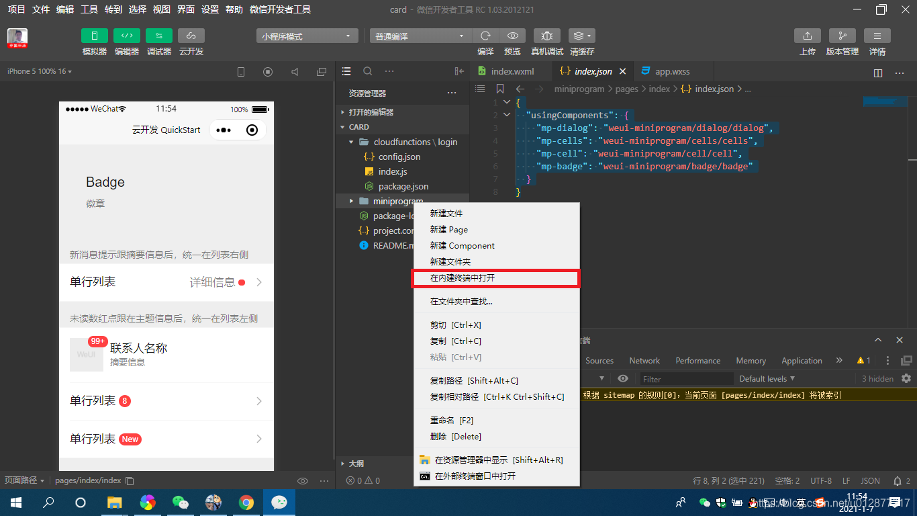Collapse the cloudfunctions \ login folder
The height and width of the screenshot is (516, 917).
(402, 142)
